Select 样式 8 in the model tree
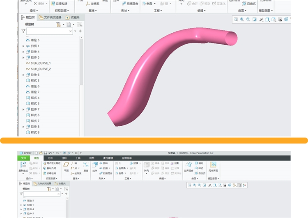This screenshot has width=308, height=218. point(32,132)
